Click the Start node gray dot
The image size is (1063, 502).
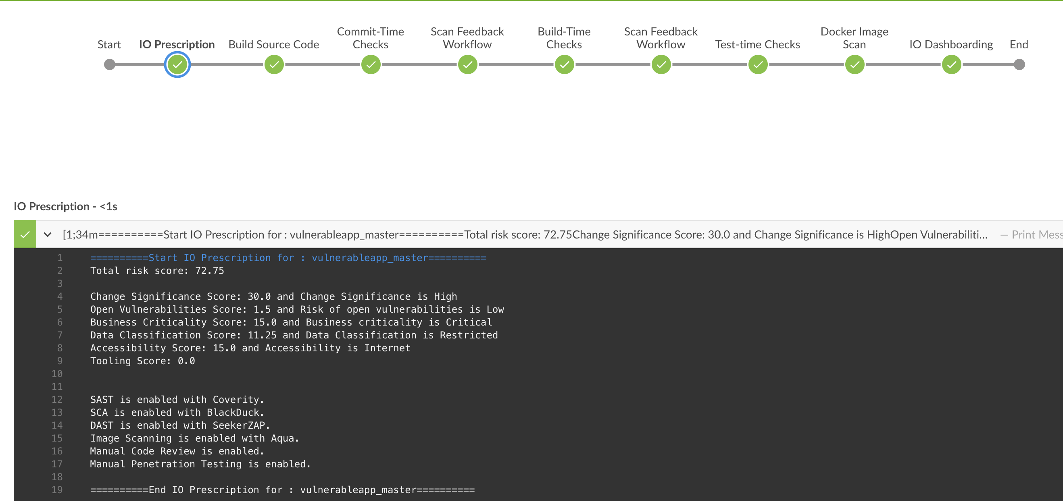[x=109, y=64]
